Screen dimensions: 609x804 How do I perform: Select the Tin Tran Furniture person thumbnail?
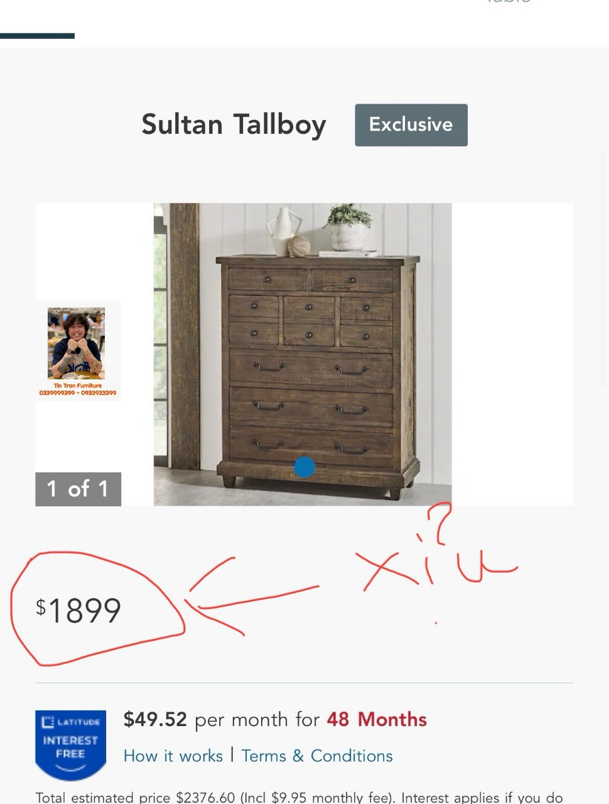pyautogui.click(x=78, y=350)
